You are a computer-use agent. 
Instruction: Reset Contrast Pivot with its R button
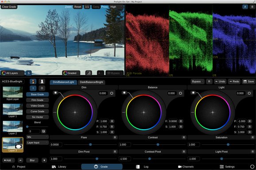(x=184, y=151)
